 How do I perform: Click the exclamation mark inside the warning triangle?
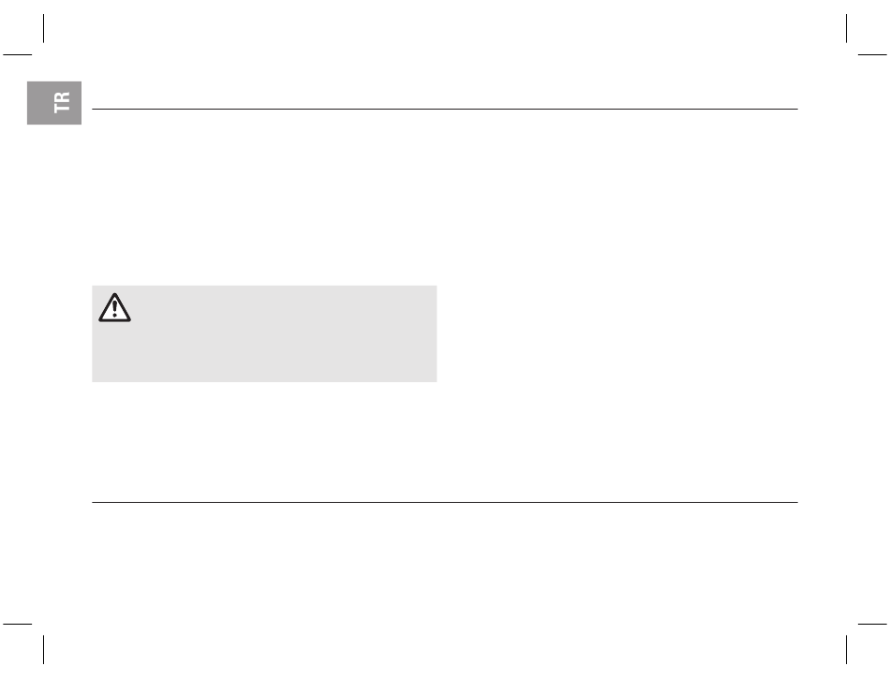[x=114, y=310]
